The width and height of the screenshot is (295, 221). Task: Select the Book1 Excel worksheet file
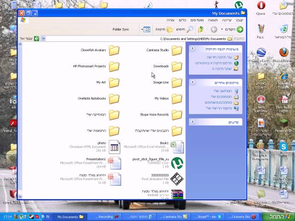click(177, 146)
